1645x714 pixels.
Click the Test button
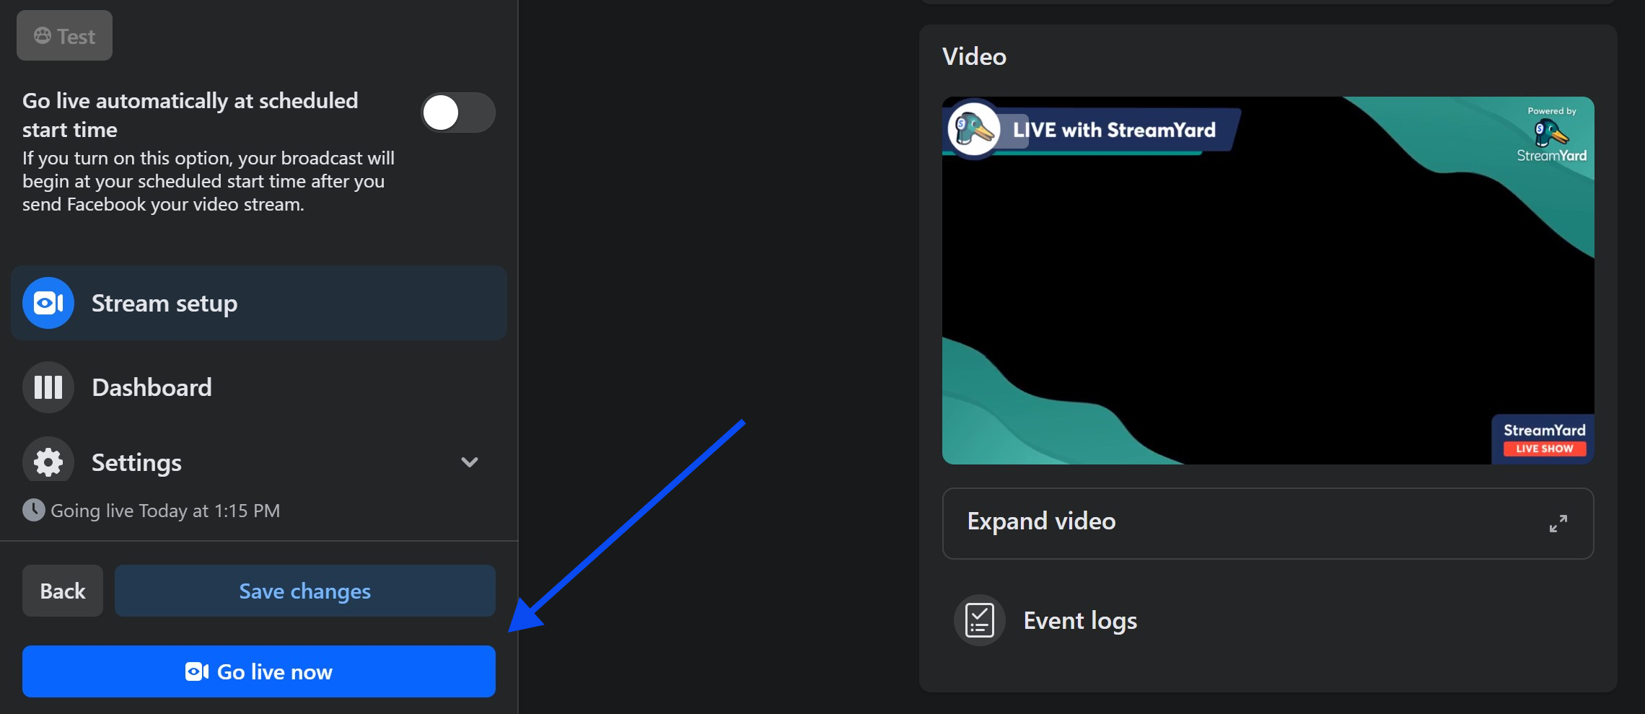pos(64,35)
